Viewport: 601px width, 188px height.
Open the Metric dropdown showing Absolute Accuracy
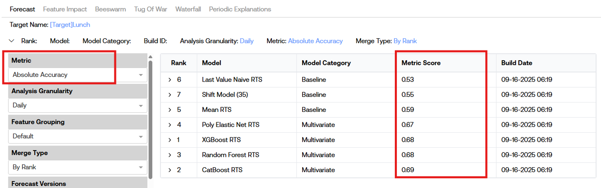tap(78, 75)
